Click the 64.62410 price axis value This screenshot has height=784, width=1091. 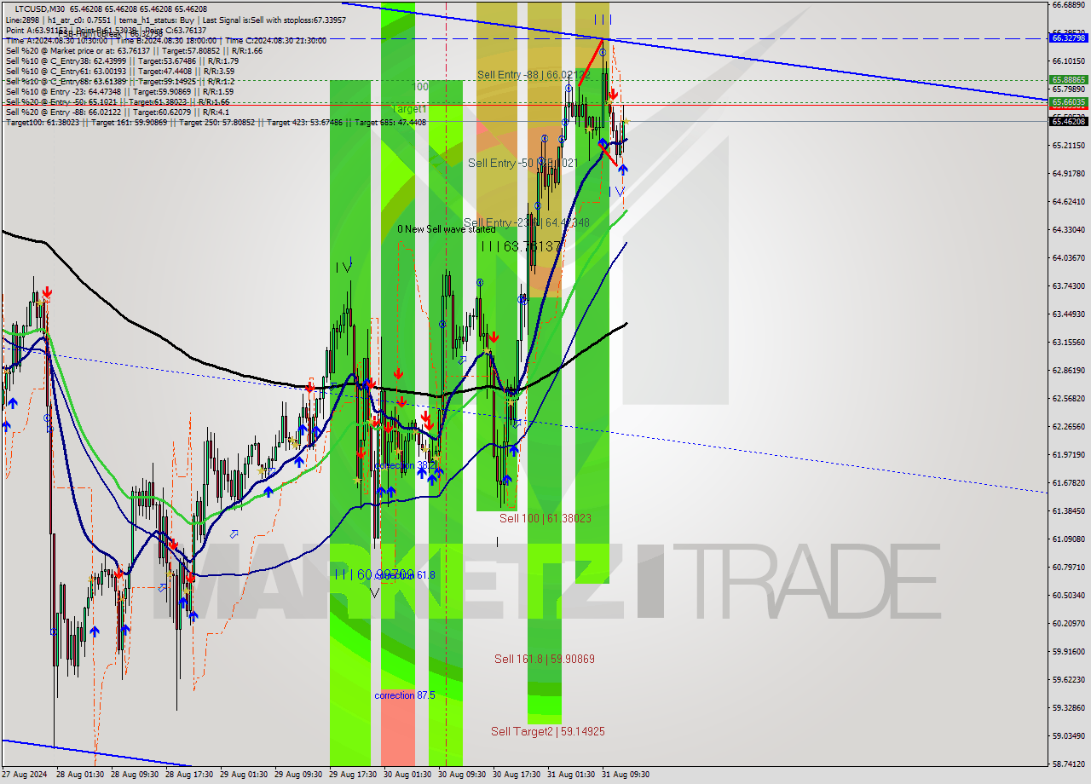tap(1069, 201)
